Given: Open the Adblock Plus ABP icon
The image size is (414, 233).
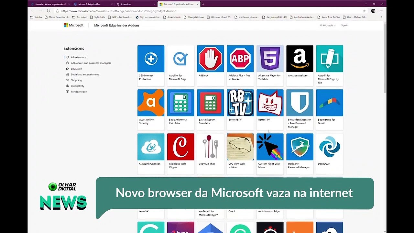Looking at the screenshot, I should 240,59.
